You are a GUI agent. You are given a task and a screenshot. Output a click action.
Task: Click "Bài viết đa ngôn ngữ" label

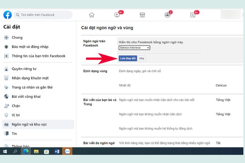99,143
